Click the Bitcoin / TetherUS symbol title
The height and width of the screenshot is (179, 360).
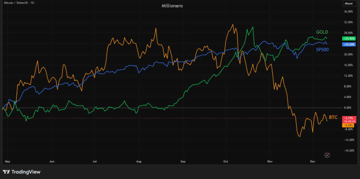(14, 3)
